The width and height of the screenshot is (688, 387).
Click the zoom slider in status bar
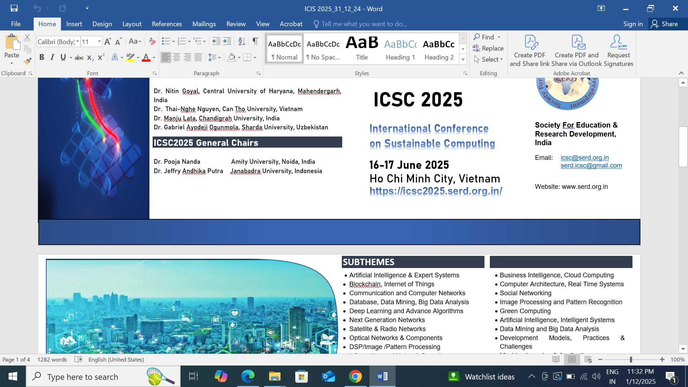tap(631, 359)
